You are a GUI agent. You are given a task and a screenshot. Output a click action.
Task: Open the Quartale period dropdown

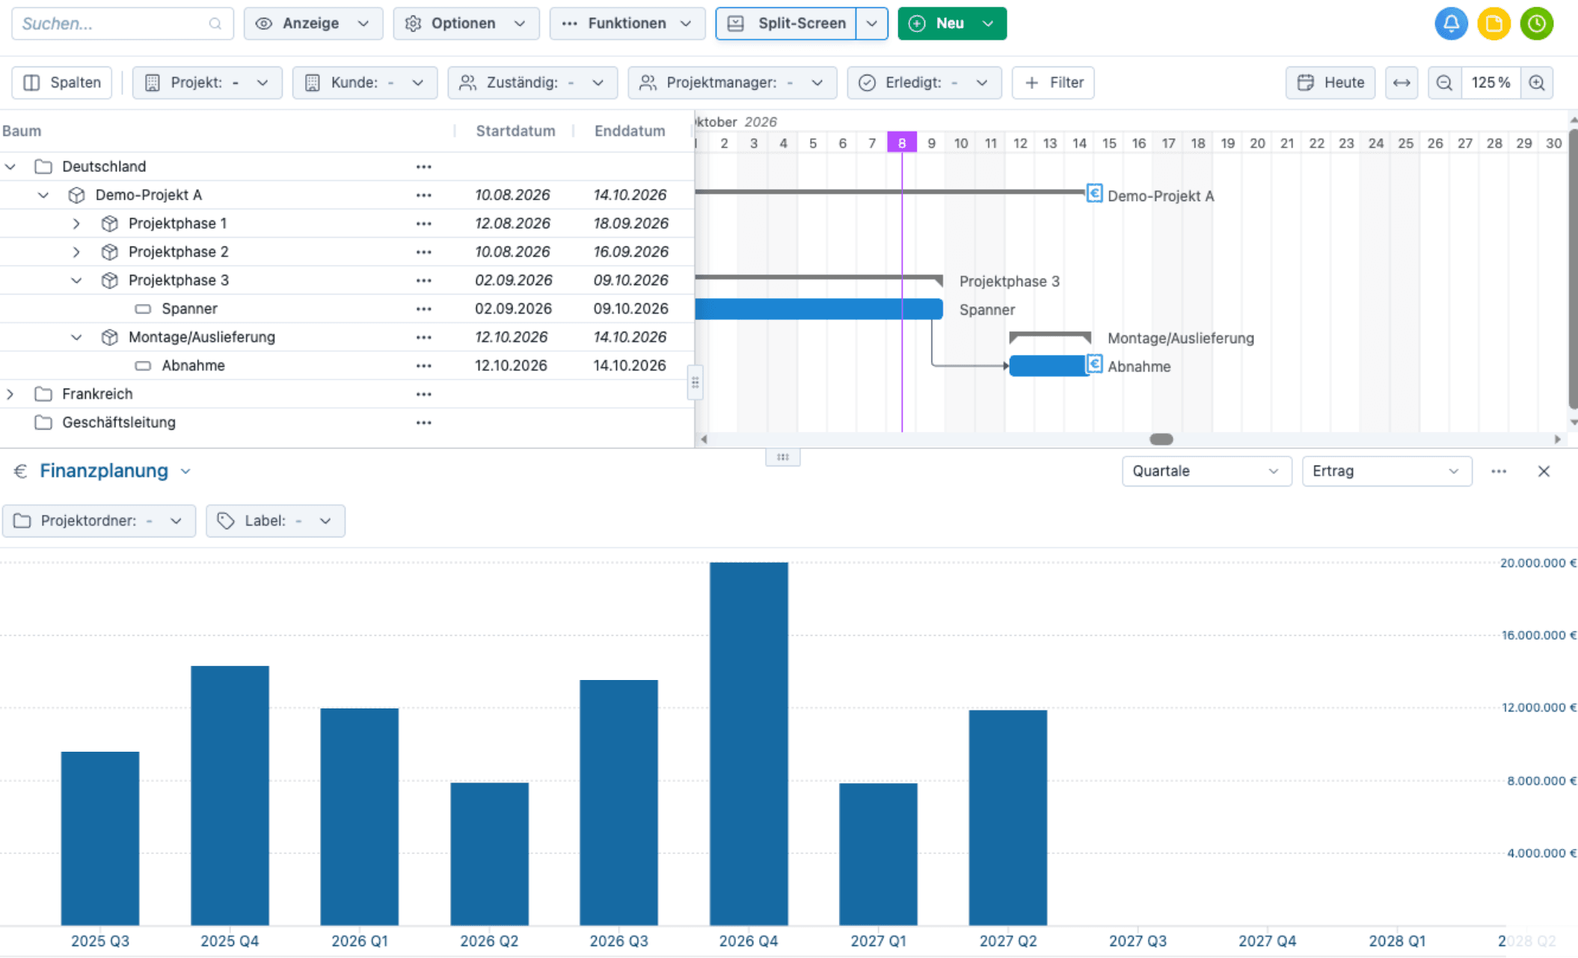[1206, 472]
